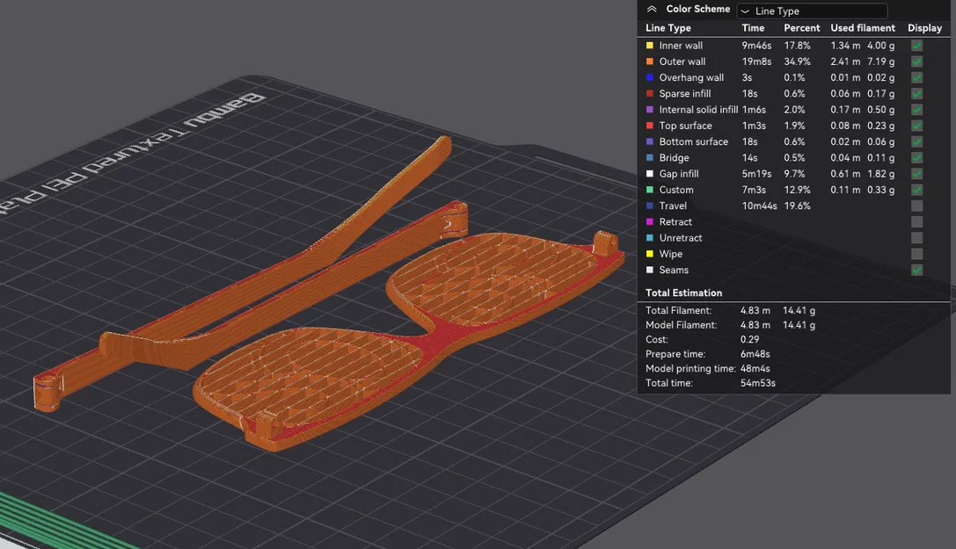Select the Bridge label
Screen dimensions: 956x549
pos(674,157)
